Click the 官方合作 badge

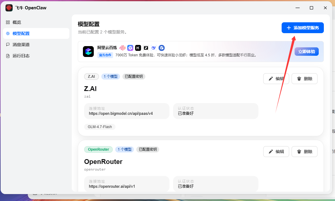coord(105,55)
